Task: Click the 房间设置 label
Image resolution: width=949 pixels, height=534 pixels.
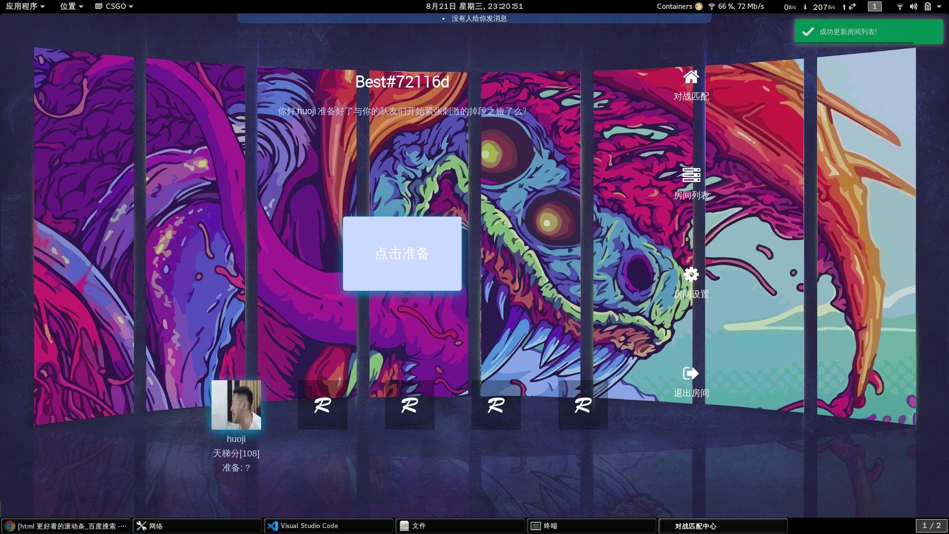Action: click(x=691, y=294)
